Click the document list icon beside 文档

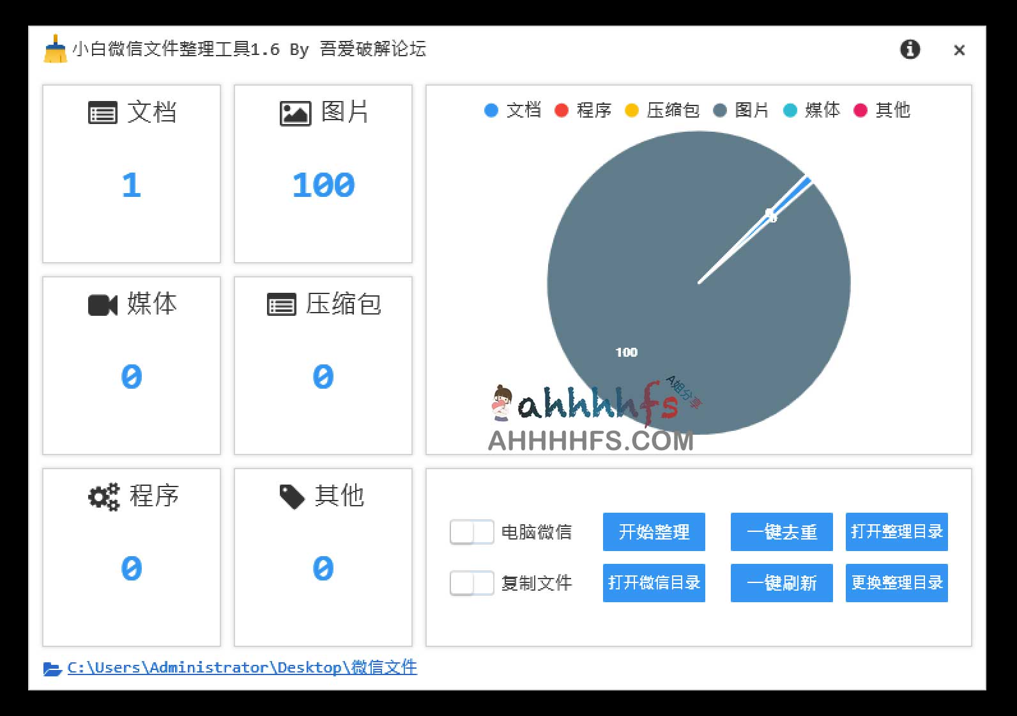point(102,113)
